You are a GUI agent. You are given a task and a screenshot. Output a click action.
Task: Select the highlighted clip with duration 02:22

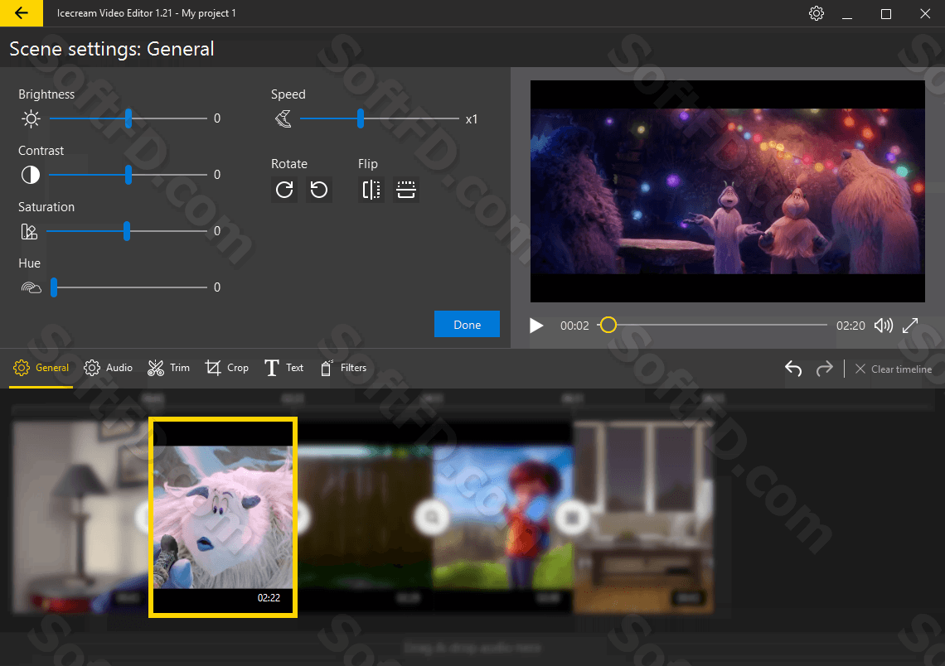point(223,517)
